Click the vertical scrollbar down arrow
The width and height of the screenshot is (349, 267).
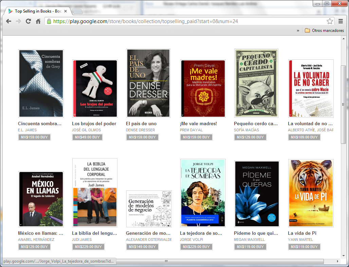(x=344, y=255)
